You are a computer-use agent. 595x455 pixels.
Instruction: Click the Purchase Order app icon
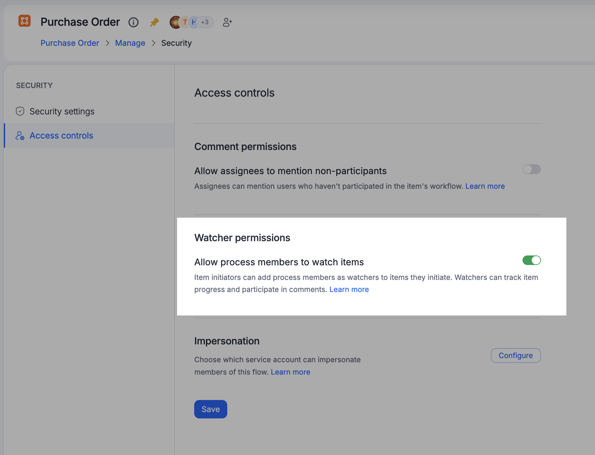[24, 21]
